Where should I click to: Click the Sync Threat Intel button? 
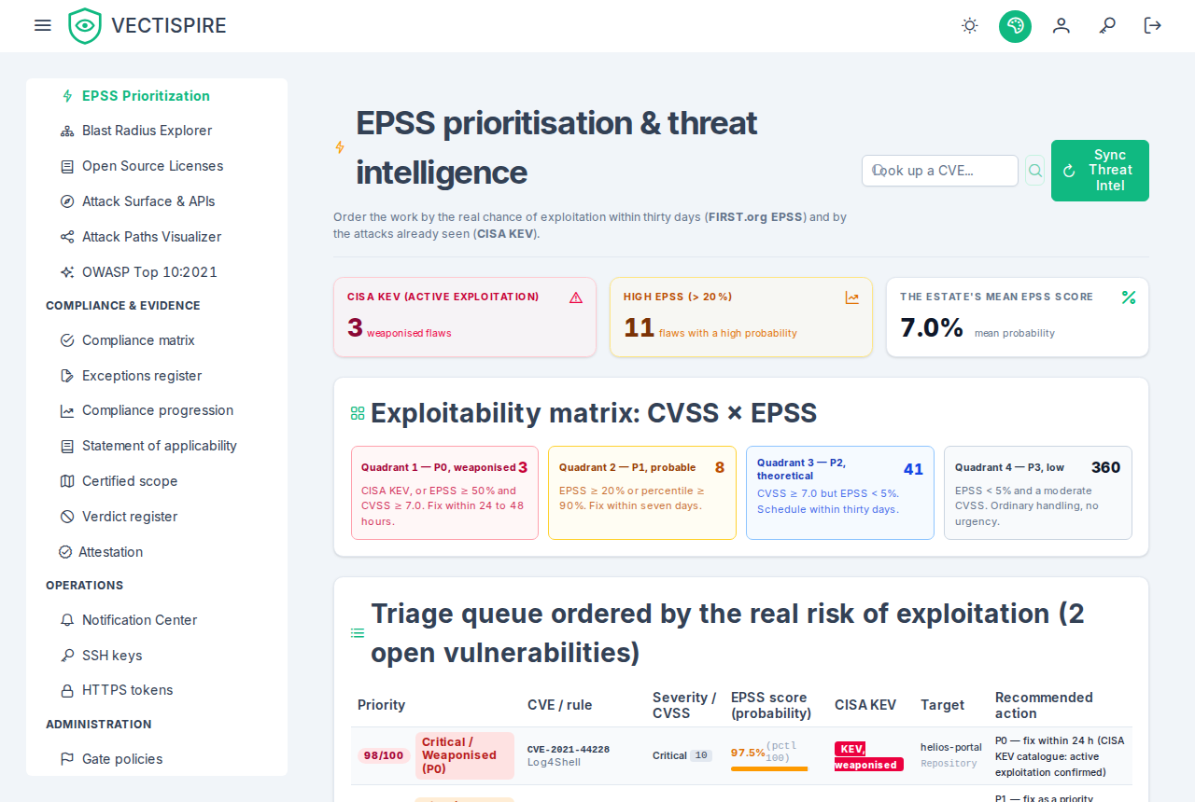pos(1100,171)
